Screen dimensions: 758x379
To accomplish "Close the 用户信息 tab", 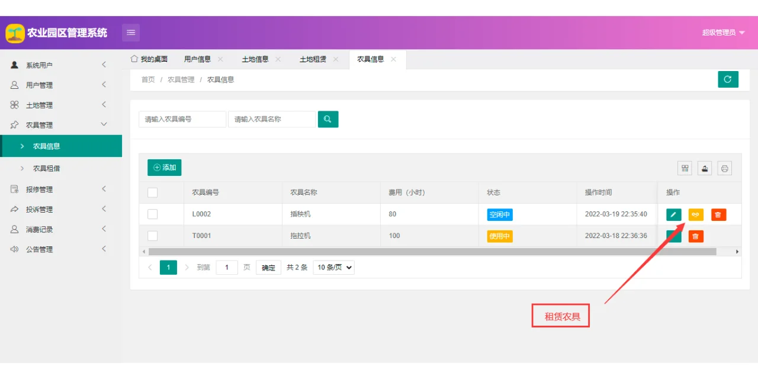I will click(220, 59).
